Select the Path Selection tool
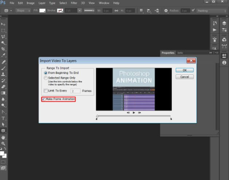229x180 pixels. [3, 124]
